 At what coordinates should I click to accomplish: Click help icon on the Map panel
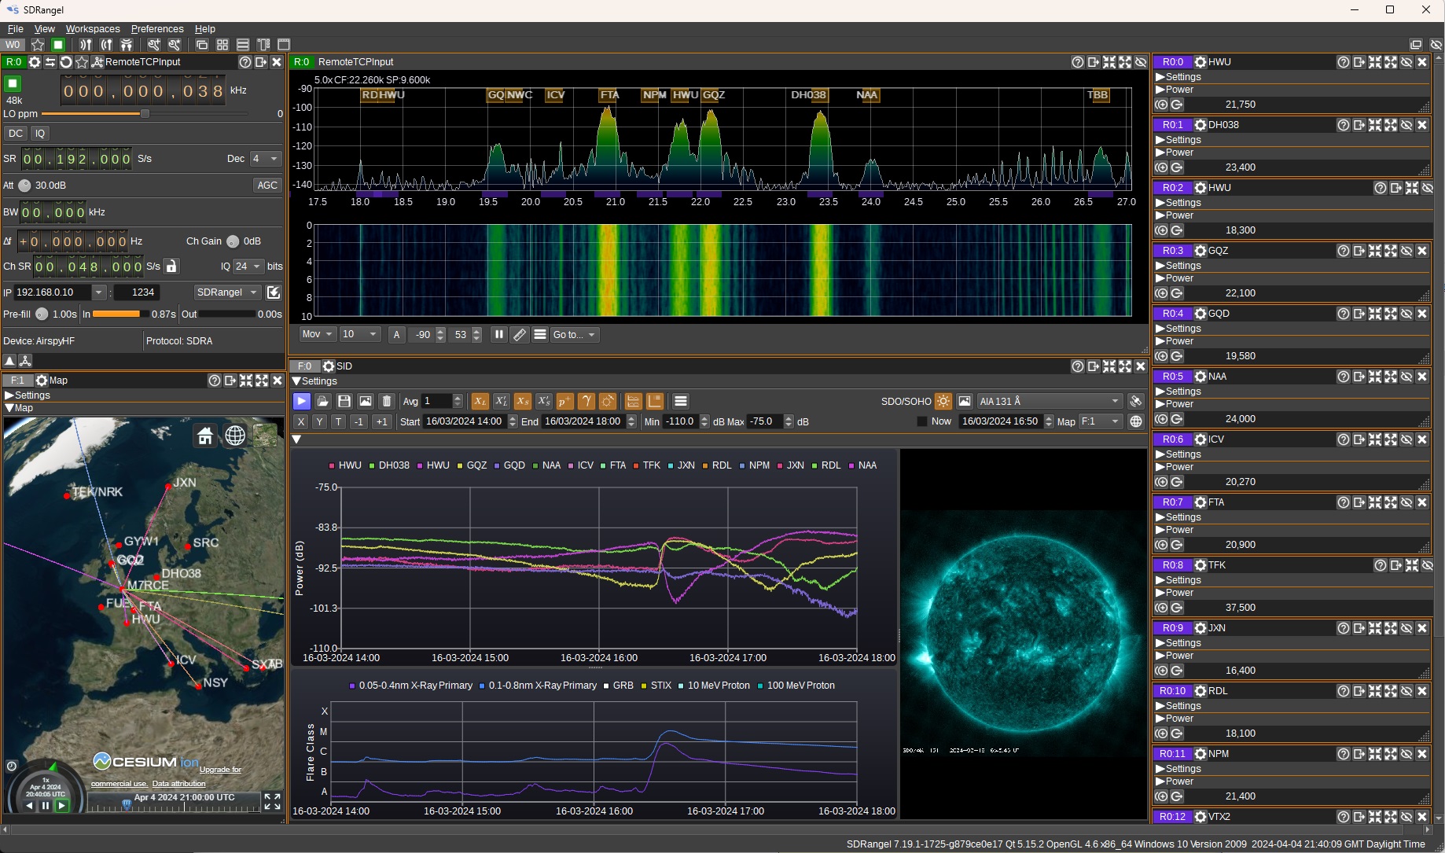coord(214,381)
